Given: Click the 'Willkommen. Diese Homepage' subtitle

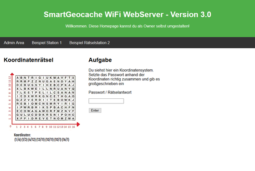Looking at the screenshot, I should point(127,26).
